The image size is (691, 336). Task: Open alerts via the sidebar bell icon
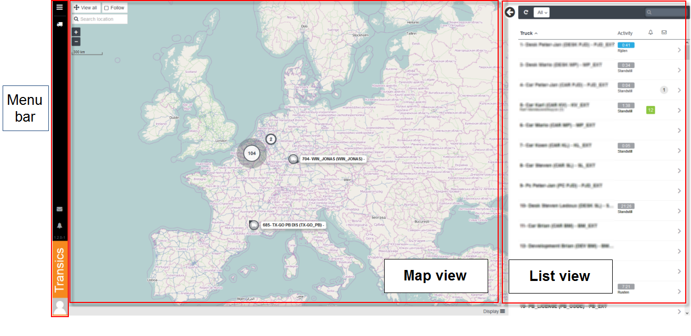tap(60, 225)
